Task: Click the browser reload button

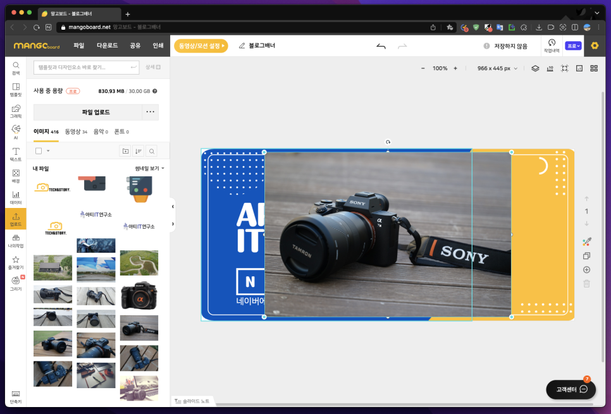Action: (36, 27)
